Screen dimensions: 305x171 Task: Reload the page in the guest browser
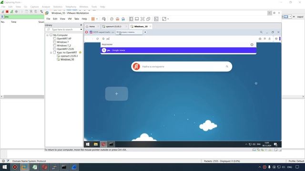(97, 39)
